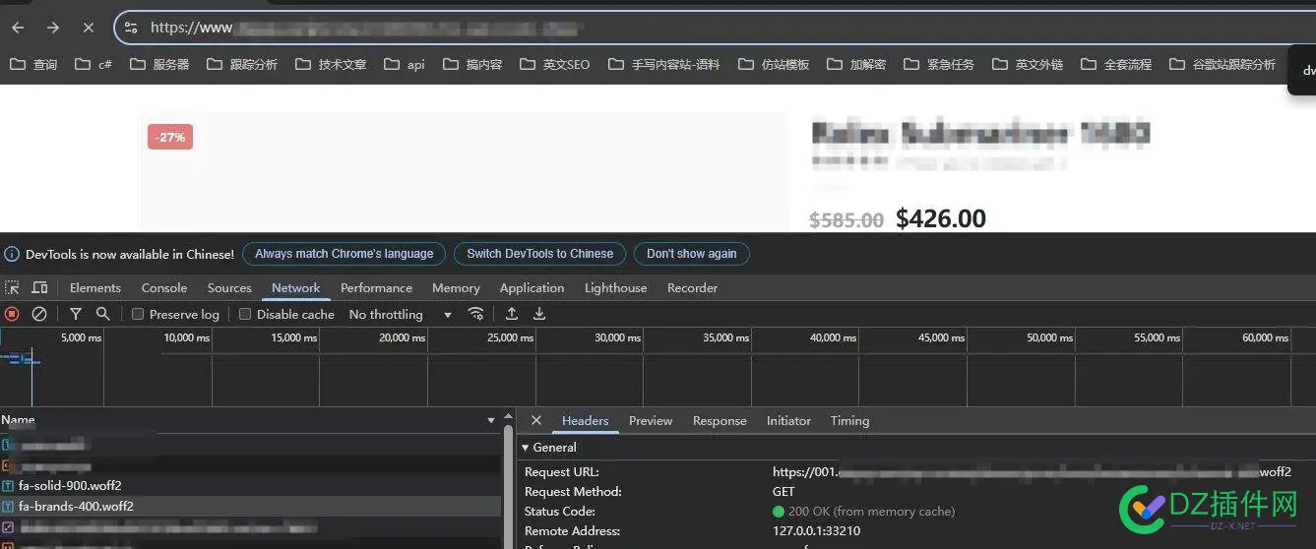Open the No throttling dropdown
This screenshot has height=549, width=1316.
click(x=400, y=315)
